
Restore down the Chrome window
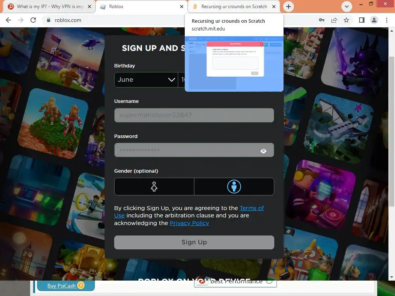tap(371, 4)
